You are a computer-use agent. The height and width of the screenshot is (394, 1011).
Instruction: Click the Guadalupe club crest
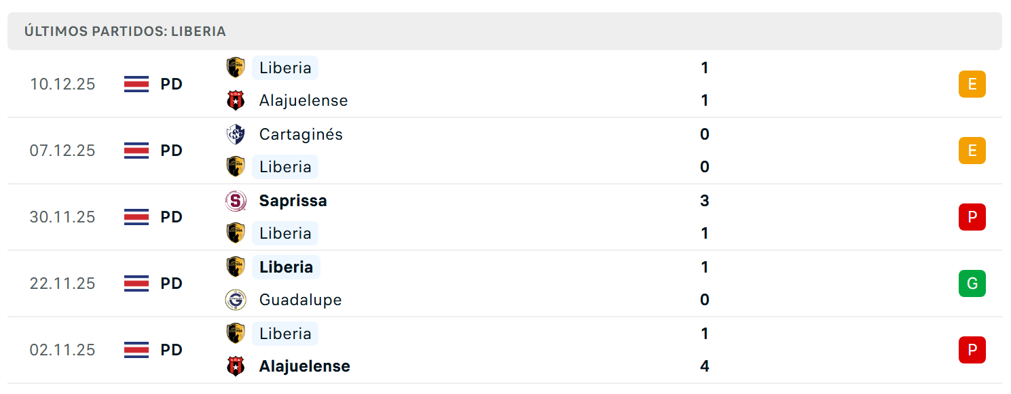(x=236, y=300)
